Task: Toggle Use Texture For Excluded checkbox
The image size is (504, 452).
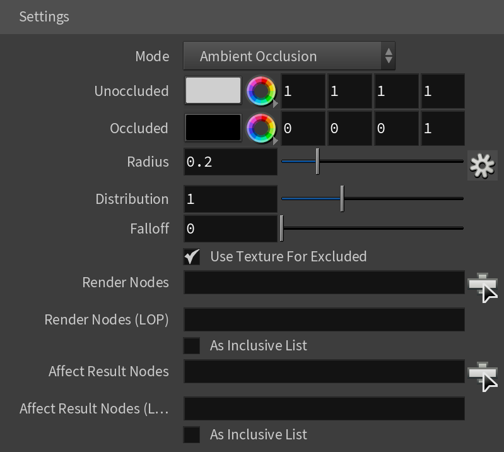Action: [x=192, y=256]
